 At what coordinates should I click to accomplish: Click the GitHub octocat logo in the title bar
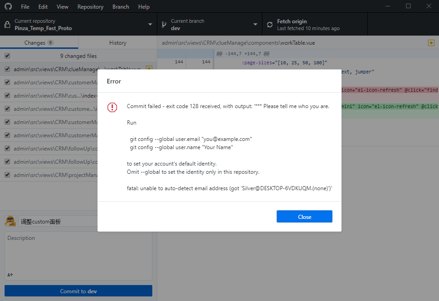[x=8, y=6]
